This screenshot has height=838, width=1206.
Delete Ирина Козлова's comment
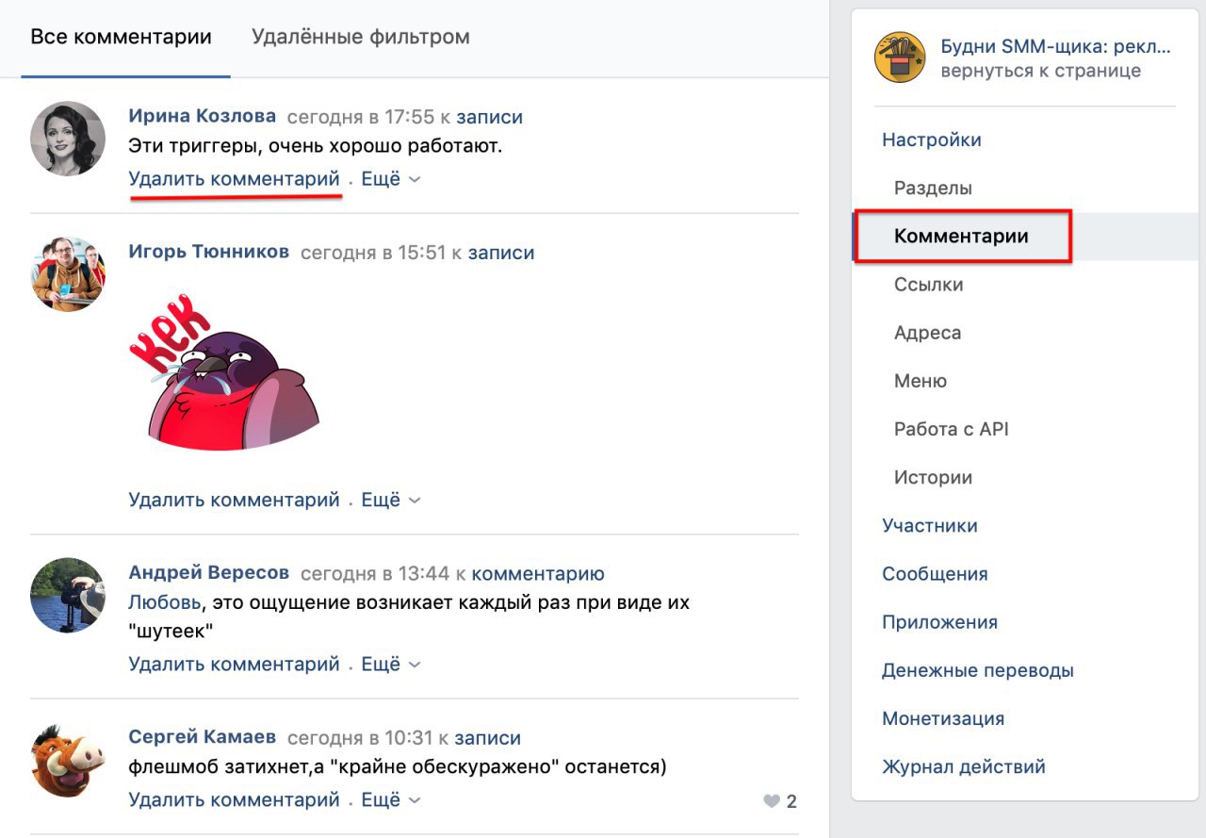pyautogui.click(x=234, y=178)
